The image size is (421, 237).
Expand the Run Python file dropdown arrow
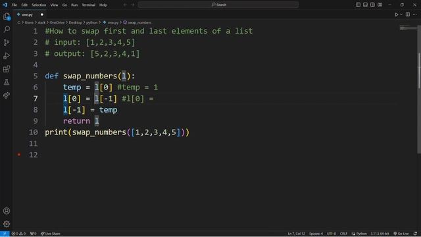pos(401,14)
